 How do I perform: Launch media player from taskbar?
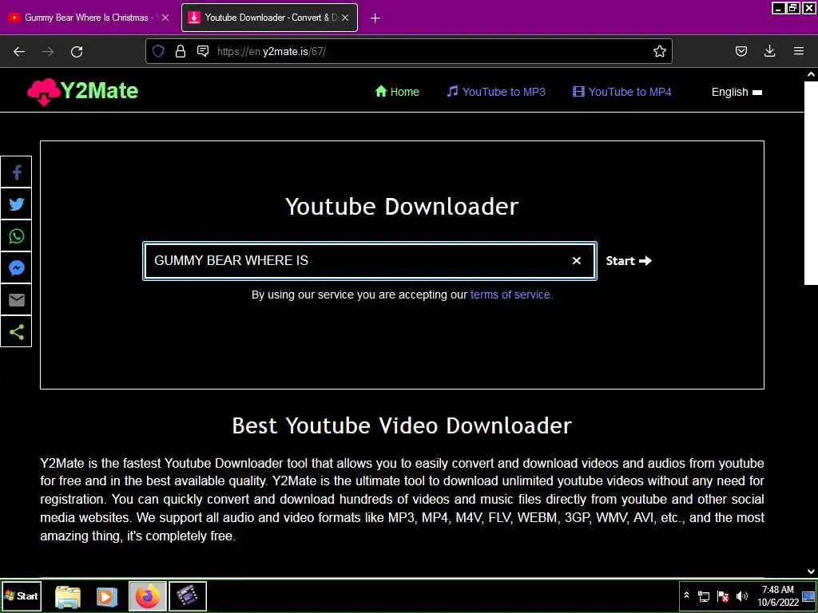click(x=107, y=595)
